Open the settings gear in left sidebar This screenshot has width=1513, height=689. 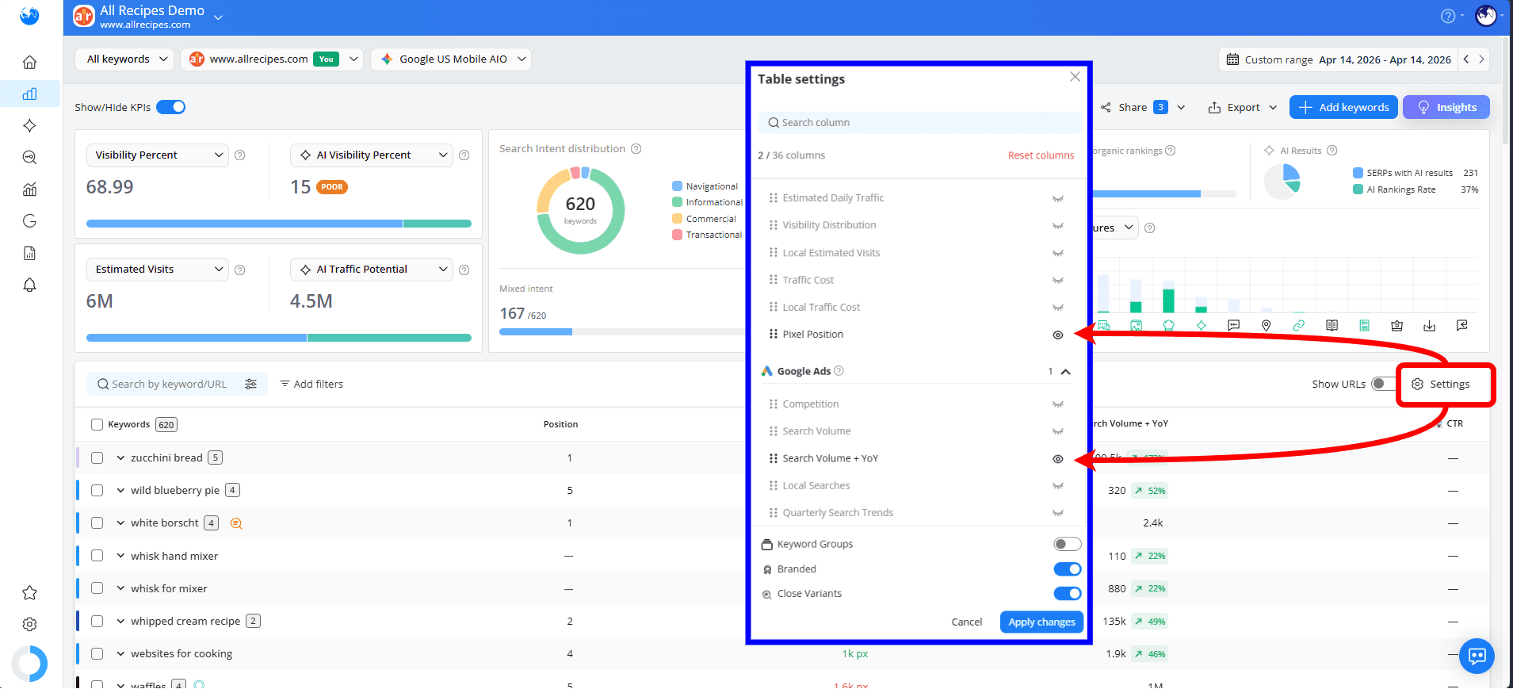pyautogui.click(x=29, y=624)
